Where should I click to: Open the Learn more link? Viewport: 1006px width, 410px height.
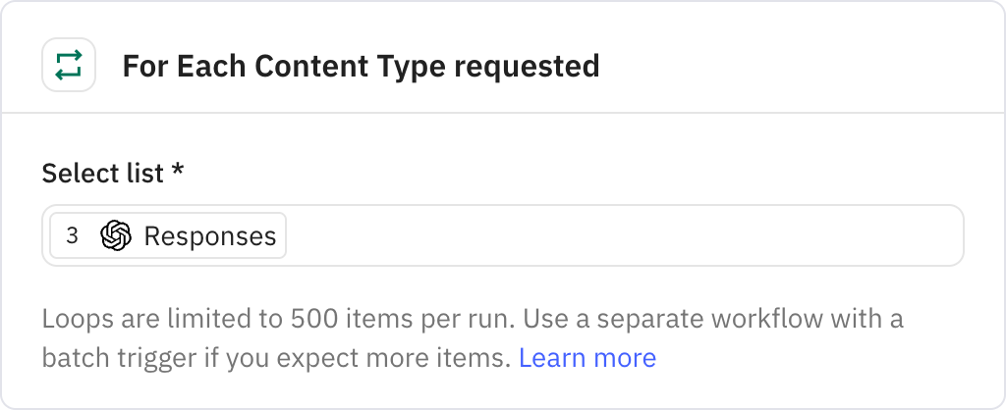(587, 357)
